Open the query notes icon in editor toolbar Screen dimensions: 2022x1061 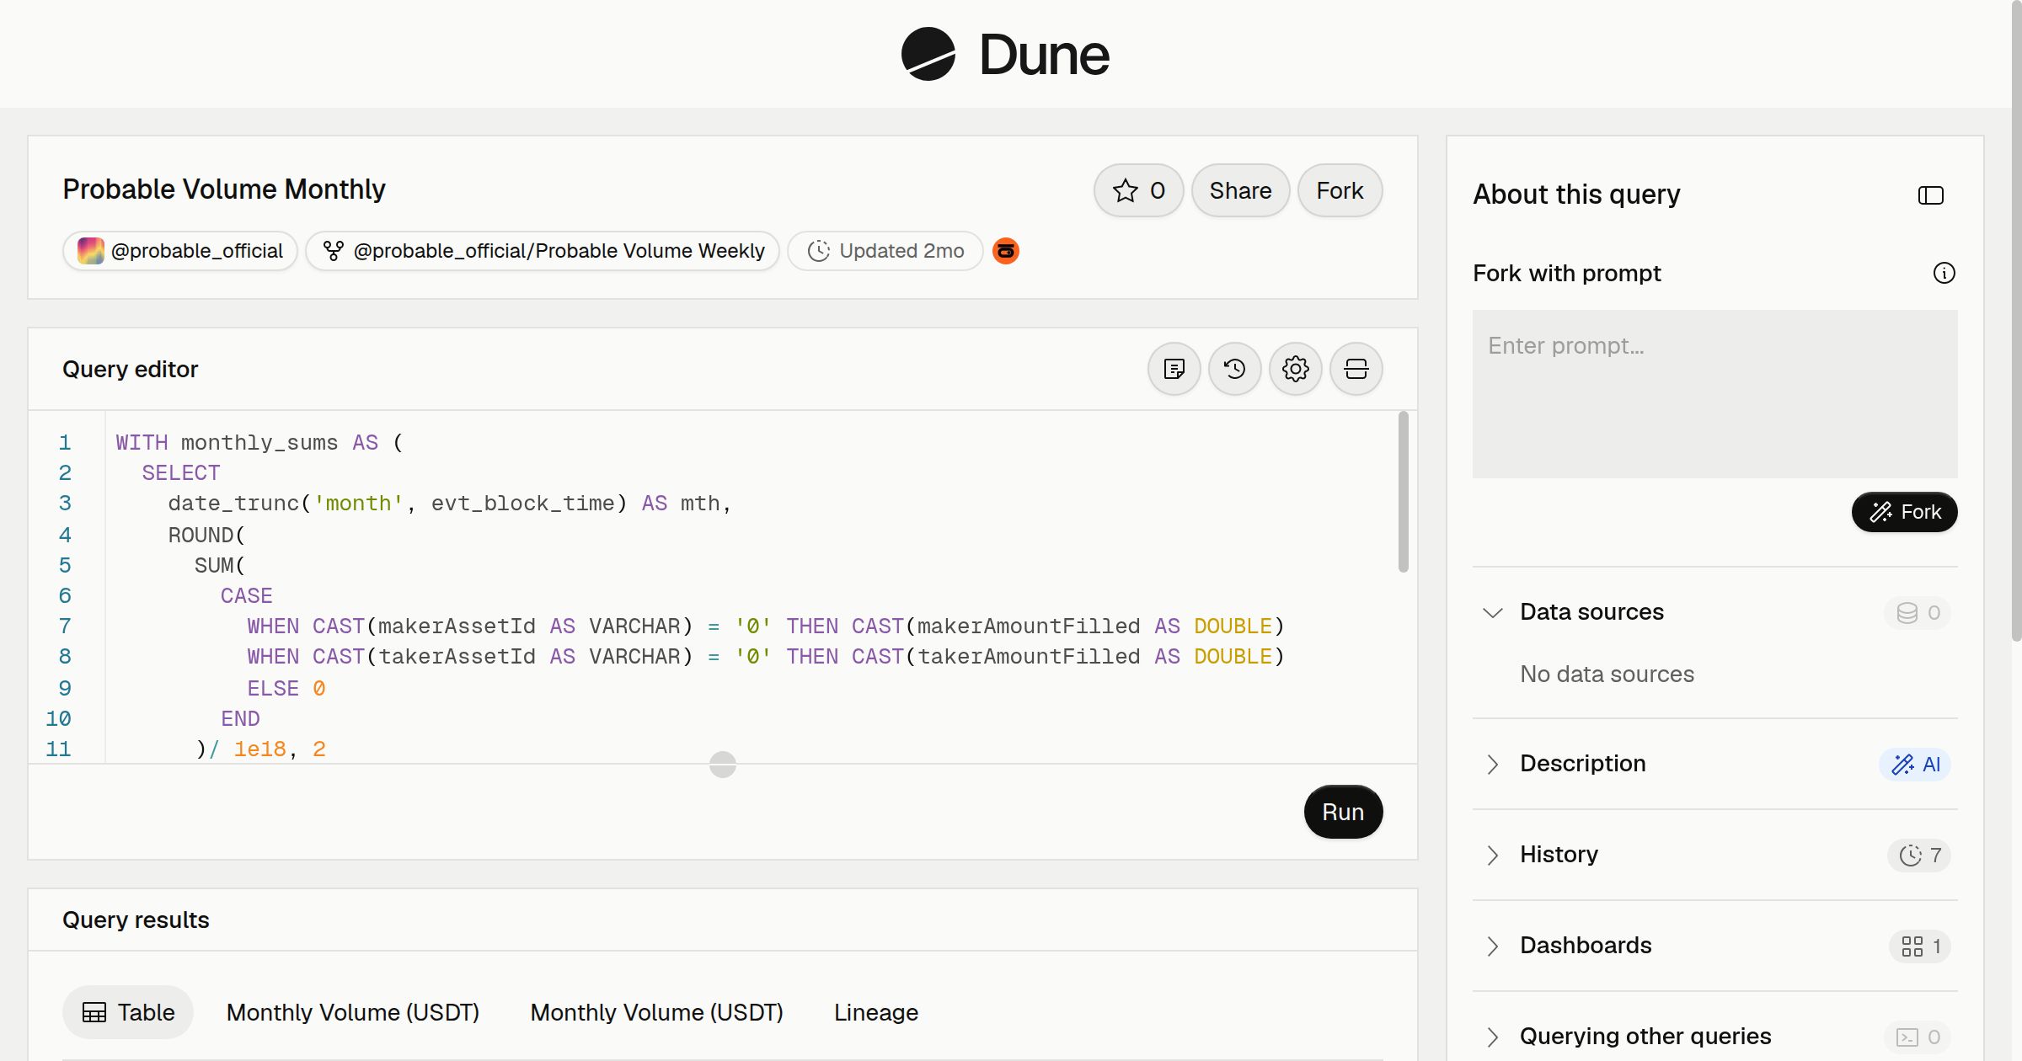click(x=1174, y=369)
